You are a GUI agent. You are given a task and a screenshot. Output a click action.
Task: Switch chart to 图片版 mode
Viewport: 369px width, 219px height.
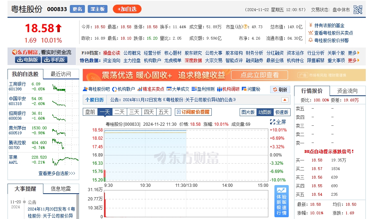coord(248,112)
